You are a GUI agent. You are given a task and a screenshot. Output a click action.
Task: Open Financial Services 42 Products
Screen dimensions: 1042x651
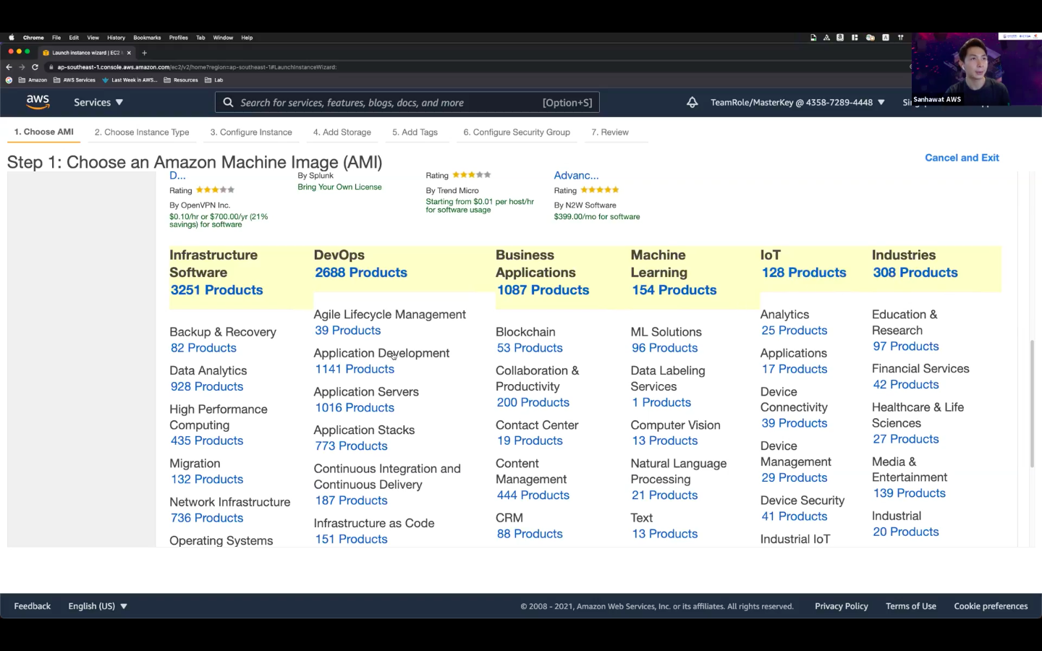[906, 385]
